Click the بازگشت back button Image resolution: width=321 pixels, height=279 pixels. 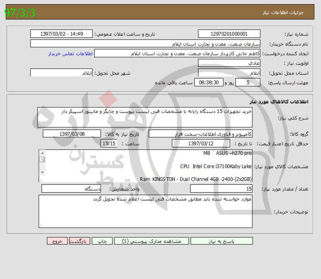click(79, 241)
